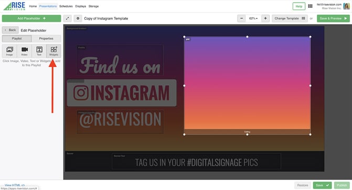Open the Schedules section
The height and width of the screenshot is (190, 352).
tap(66, 6)
